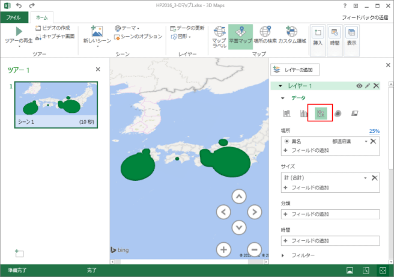Viewport: 394px width, 277px height.
Task: Select the bubble chart visualization icon
Action: click(321, 113)
